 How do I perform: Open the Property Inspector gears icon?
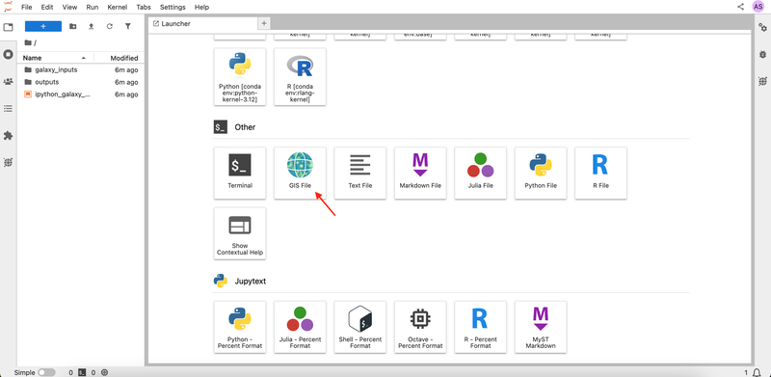[762, 27]
